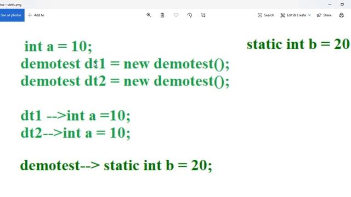Click the text 'dt2-->int a = 10;'
Screen dimensions: 351x197
(76, 133)
